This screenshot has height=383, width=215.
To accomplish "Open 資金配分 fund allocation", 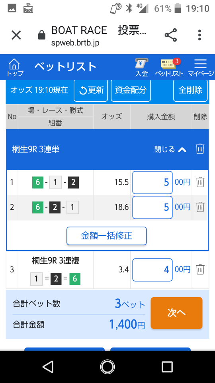I will (x=131, y=90).
